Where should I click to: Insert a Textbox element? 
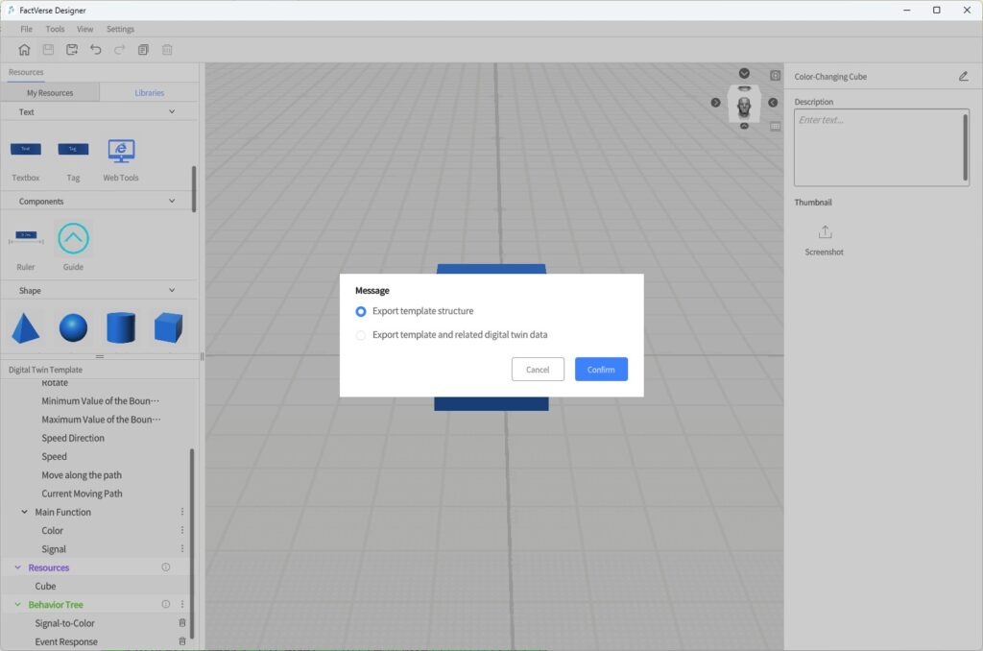(x=25, y=149)
